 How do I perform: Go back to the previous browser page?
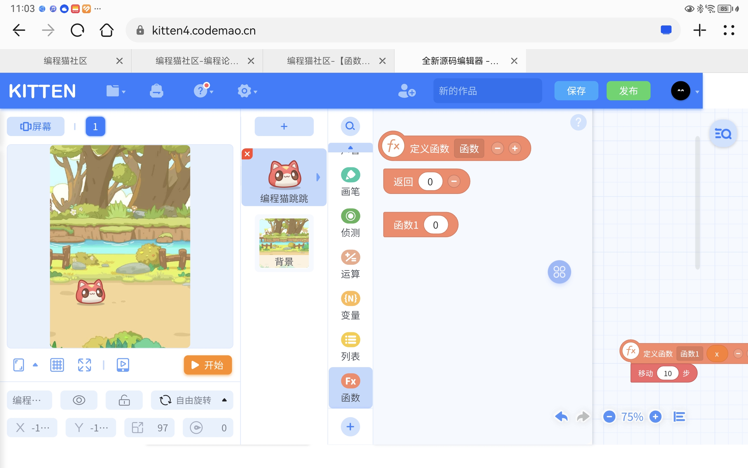[x=19, y=30]
